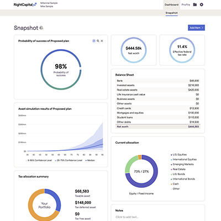Select the Invested assets row

click(x=158, y=85)
